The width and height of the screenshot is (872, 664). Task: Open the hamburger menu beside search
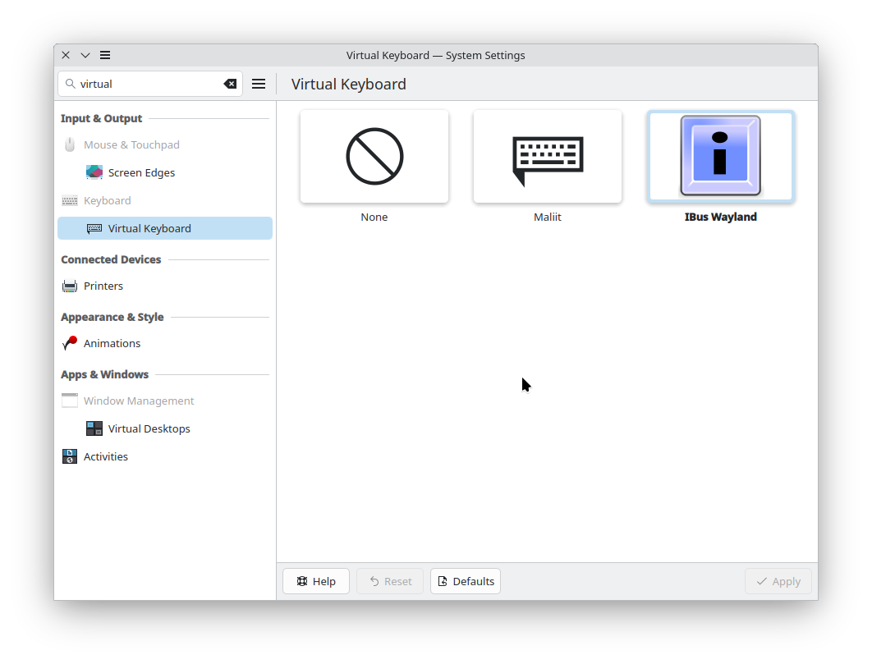point(259,83)
